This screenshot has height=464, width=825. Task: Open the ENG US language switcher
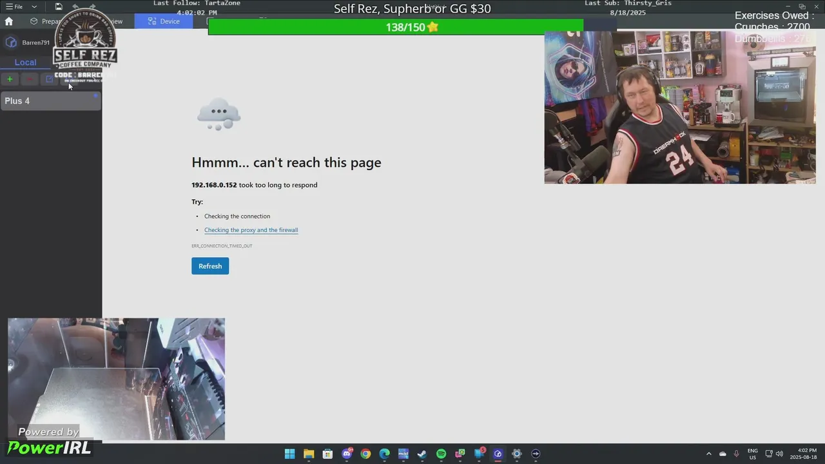click(753, 454)
